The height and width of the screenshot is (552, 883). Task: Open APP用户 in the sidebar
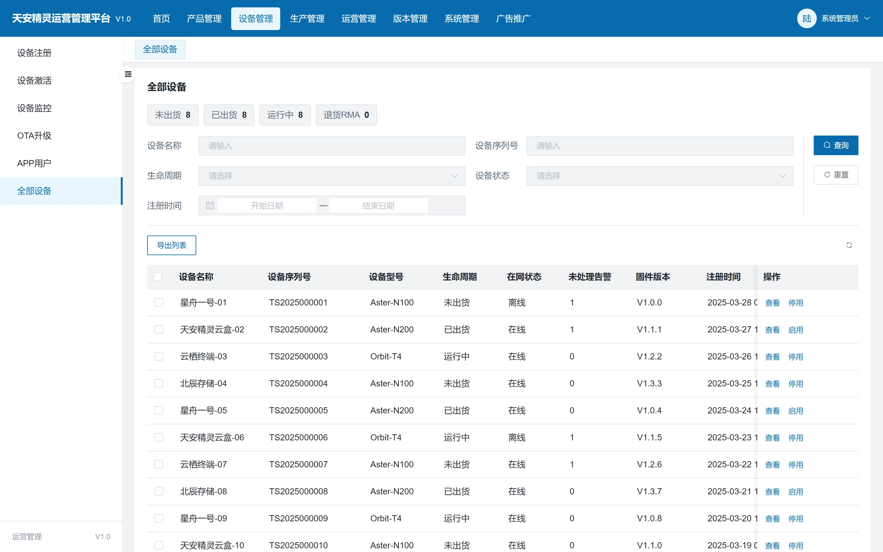pos(61,163)
